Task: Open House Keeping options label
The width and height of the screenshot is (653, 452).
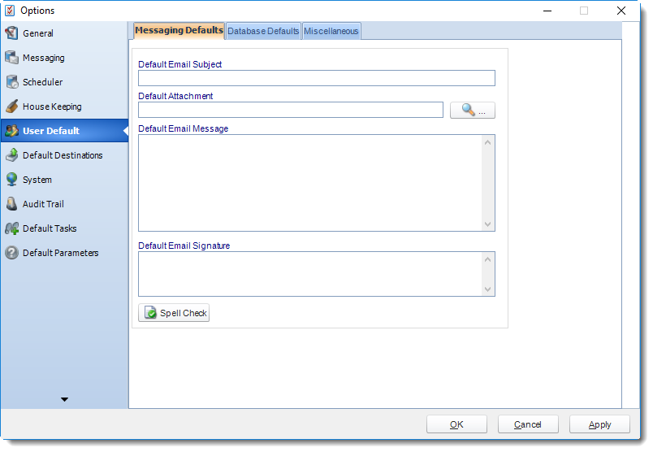Action: (52, 106)
